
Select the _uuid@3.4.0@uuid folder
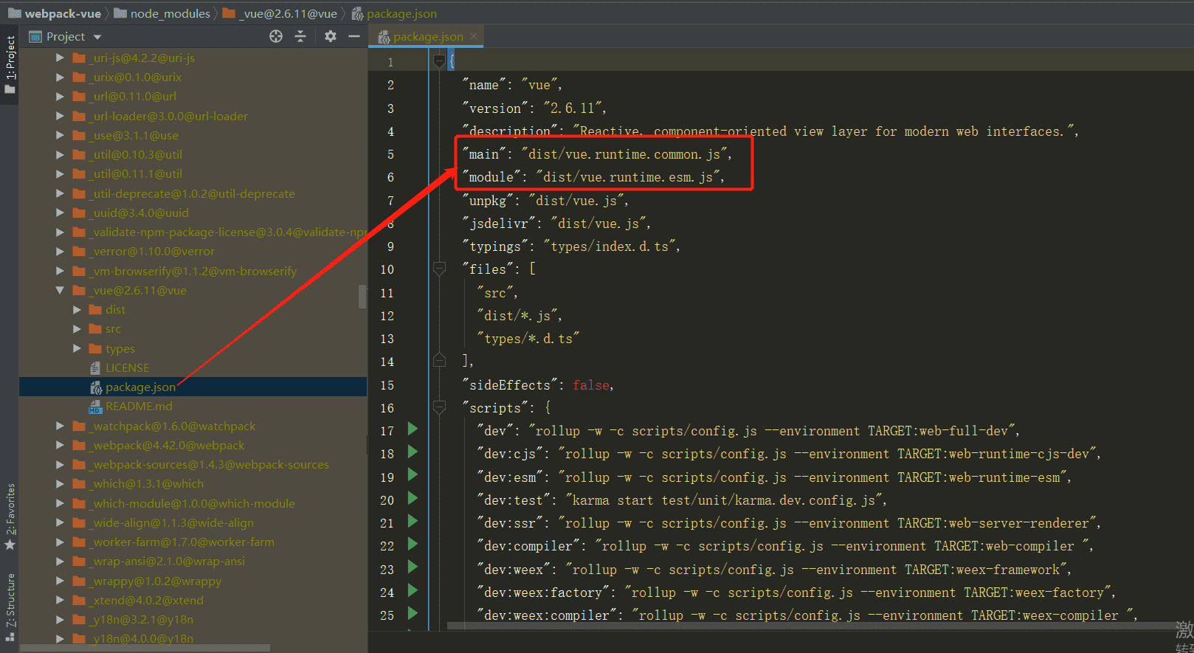pos(139,213)
